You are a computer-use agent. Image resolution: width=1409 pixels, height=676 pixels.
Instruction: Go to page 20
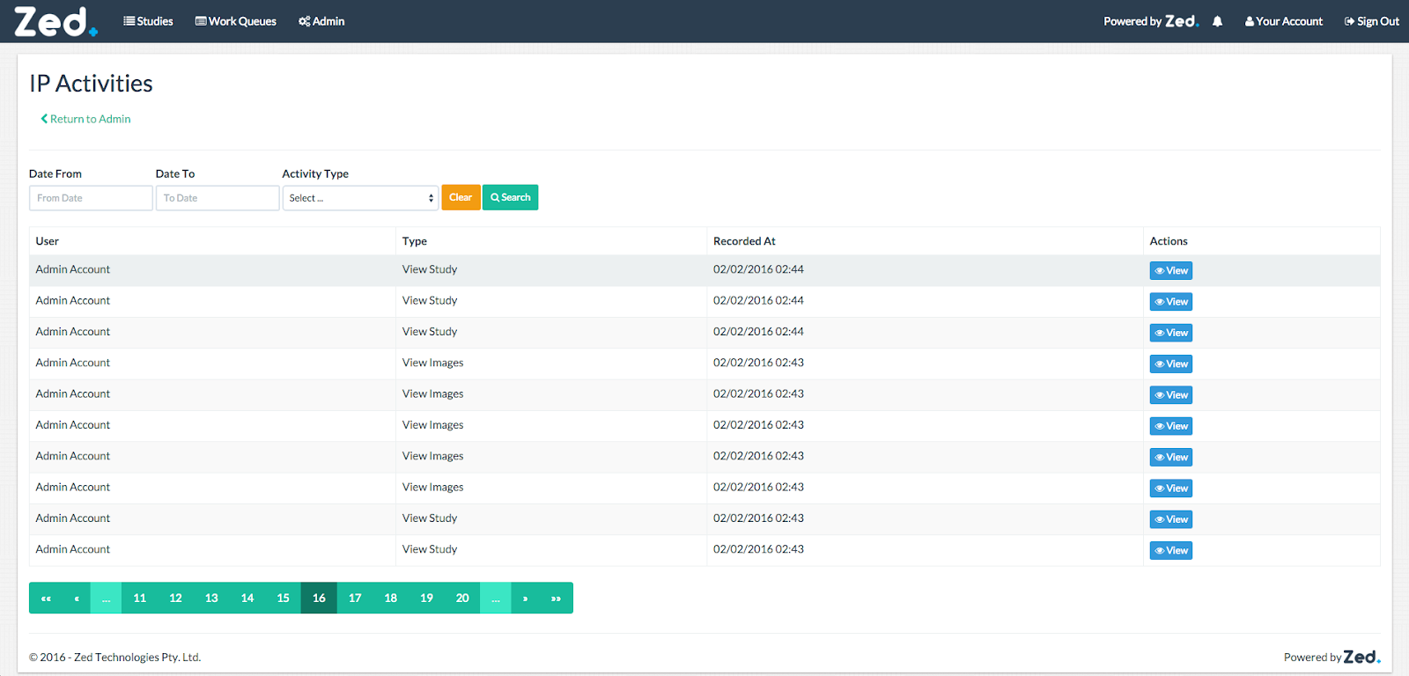point(462,598)
